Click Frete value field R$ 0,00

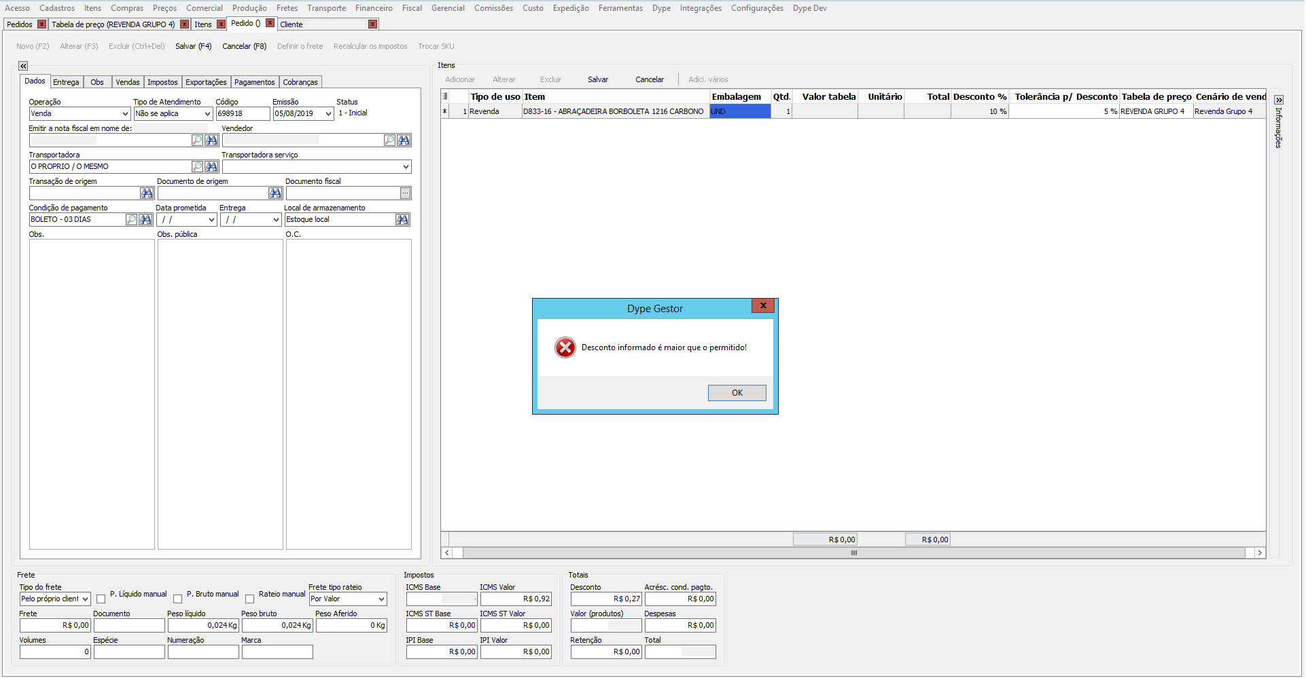pos(55,626)
